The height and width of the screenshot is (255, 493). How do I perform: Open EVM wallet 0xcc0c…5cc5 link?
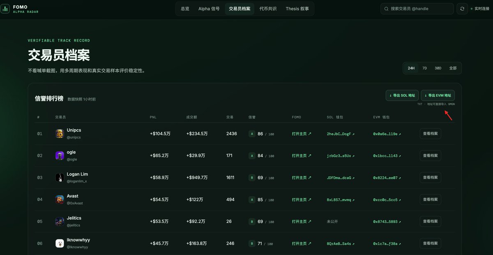(387, 199)
